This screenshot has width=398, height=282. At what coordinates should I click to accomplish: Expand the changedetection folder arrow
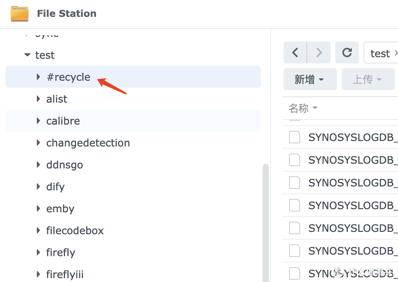click(x=38, y=143)
